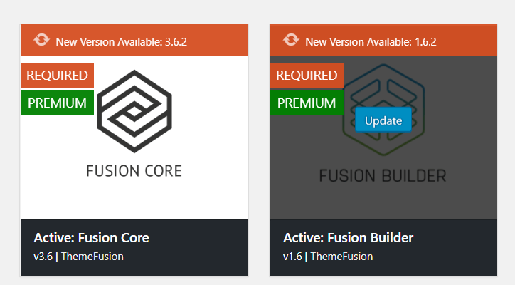Click the v1.6 version label
The width and height of the screenshot is (515, 285).
point(292,256)
